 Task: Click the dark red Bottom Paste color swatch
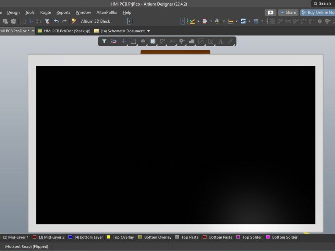pyautogui.click(x=205, y=237)
